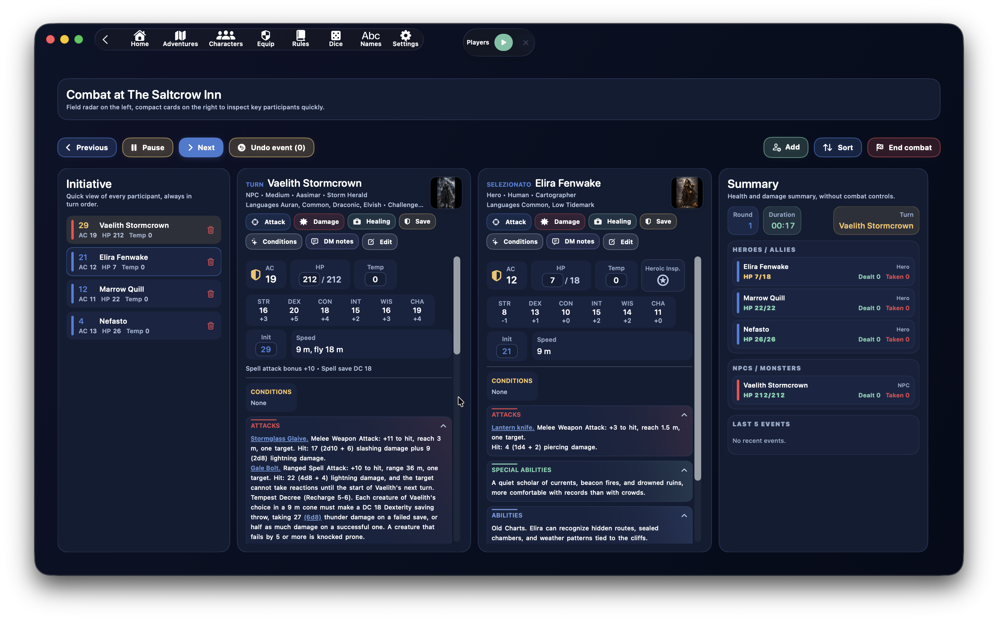
Task: Remove Nefasto from the initiative list
Action: point(211,326)
